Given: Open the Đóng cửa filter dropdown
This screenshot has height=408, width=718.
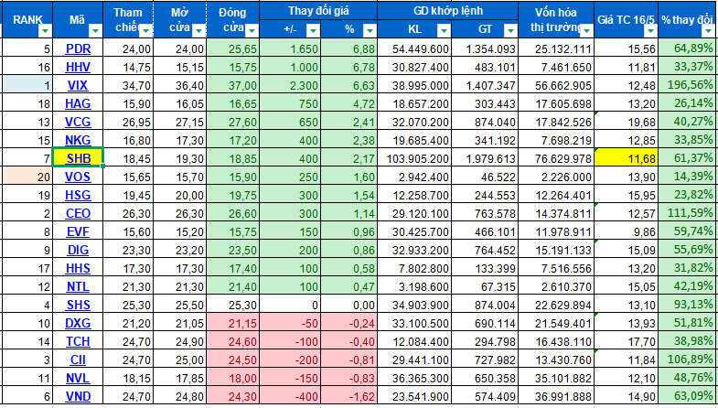Looking at the screenshot, I should point(252,31).
